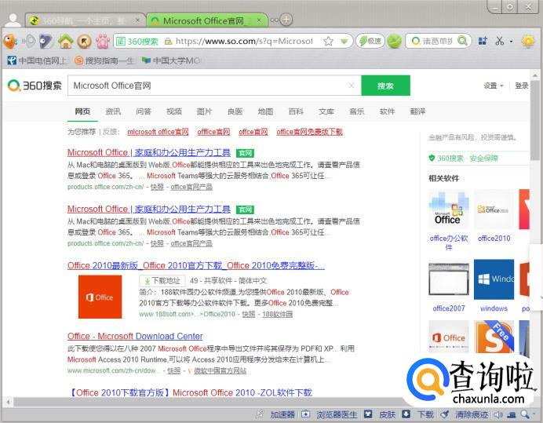Open the 设置 dropdown
This screenshot has width=543, height=423.
[494, 86]
